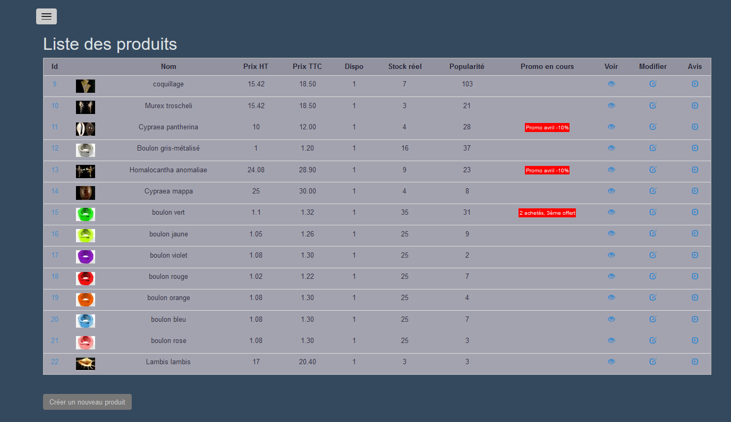
Task: Edit the boulon violet product
Action: pos(653,255)
